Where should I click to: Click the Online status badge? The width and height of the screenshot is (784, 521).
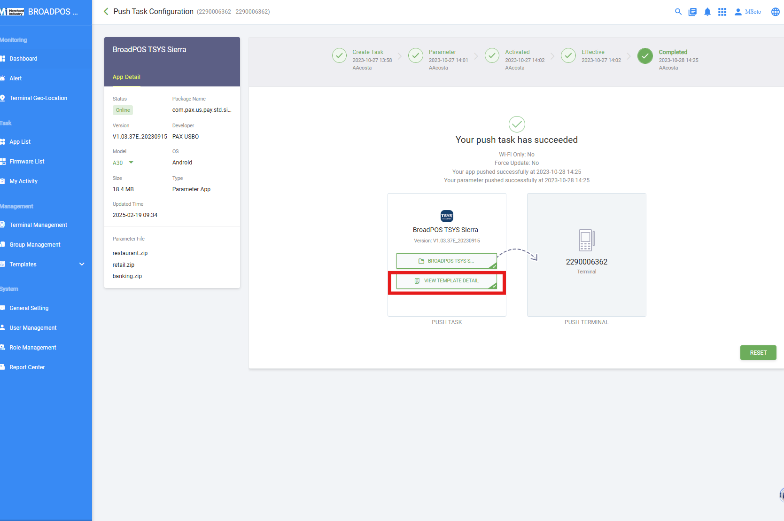tap(123, 110)
